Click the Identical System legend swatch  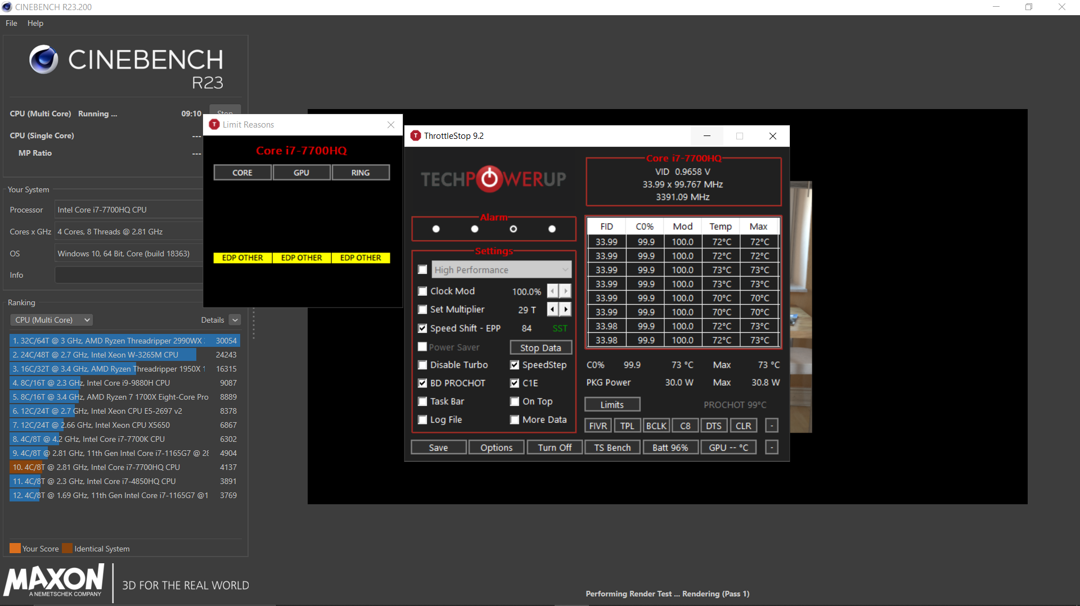tap(67, 548)
